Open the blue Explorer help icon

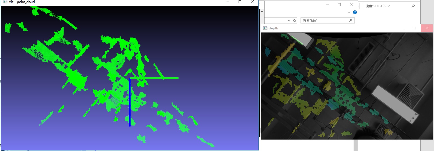click(x=355, y=12)
